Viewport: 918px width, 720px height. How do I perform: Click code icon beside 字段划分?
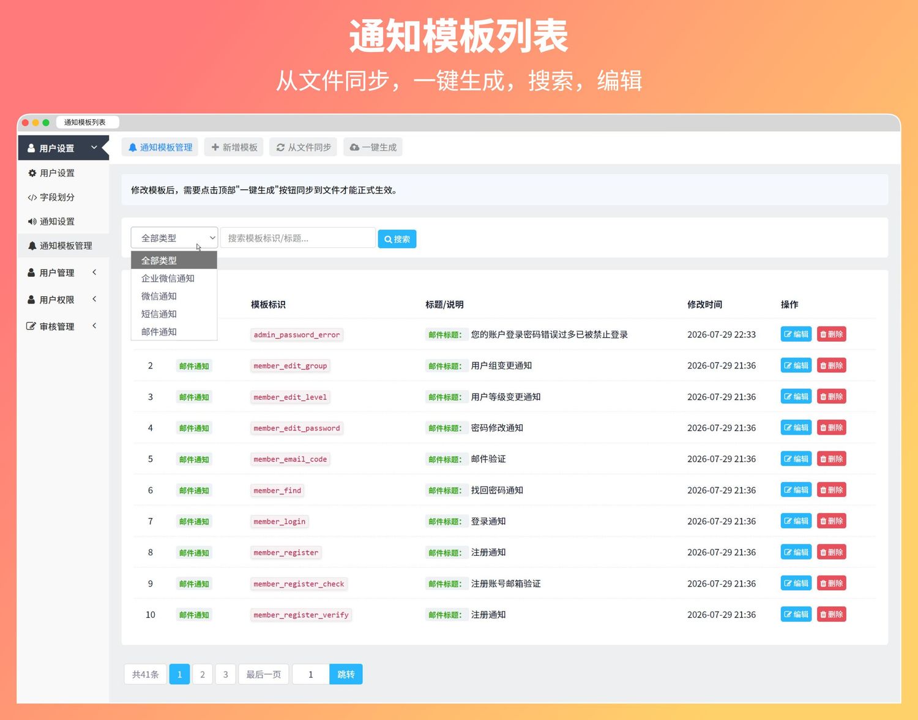pyautogui.click(x=32, y=198)
